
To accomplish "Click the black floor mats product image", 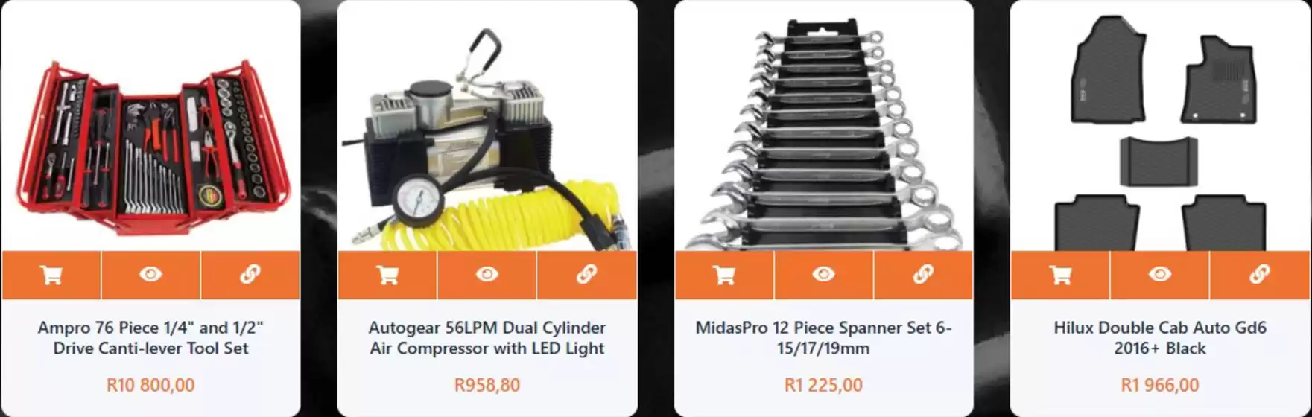I will pos(1160,134).
